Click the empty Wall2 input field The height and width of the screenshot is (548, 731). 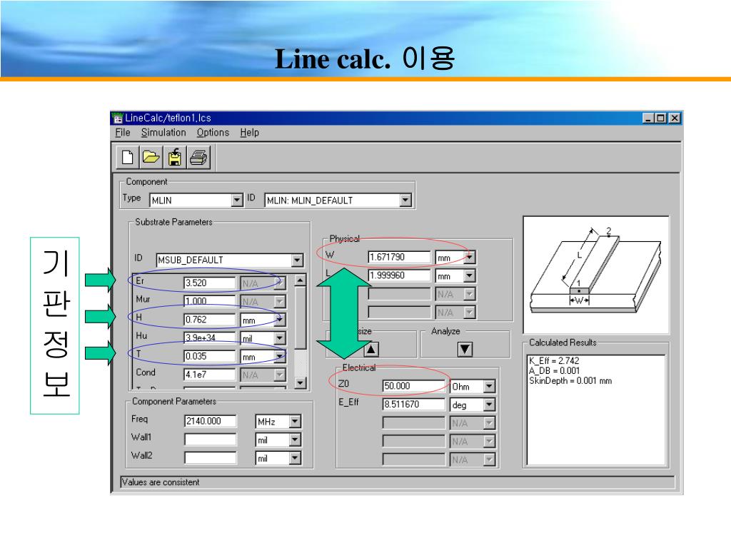click(211, 458)
